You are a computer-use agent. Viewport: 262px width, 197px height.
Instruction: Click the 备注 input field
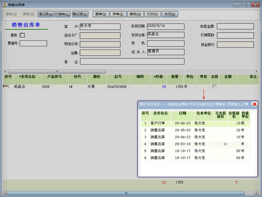point(132,61)
